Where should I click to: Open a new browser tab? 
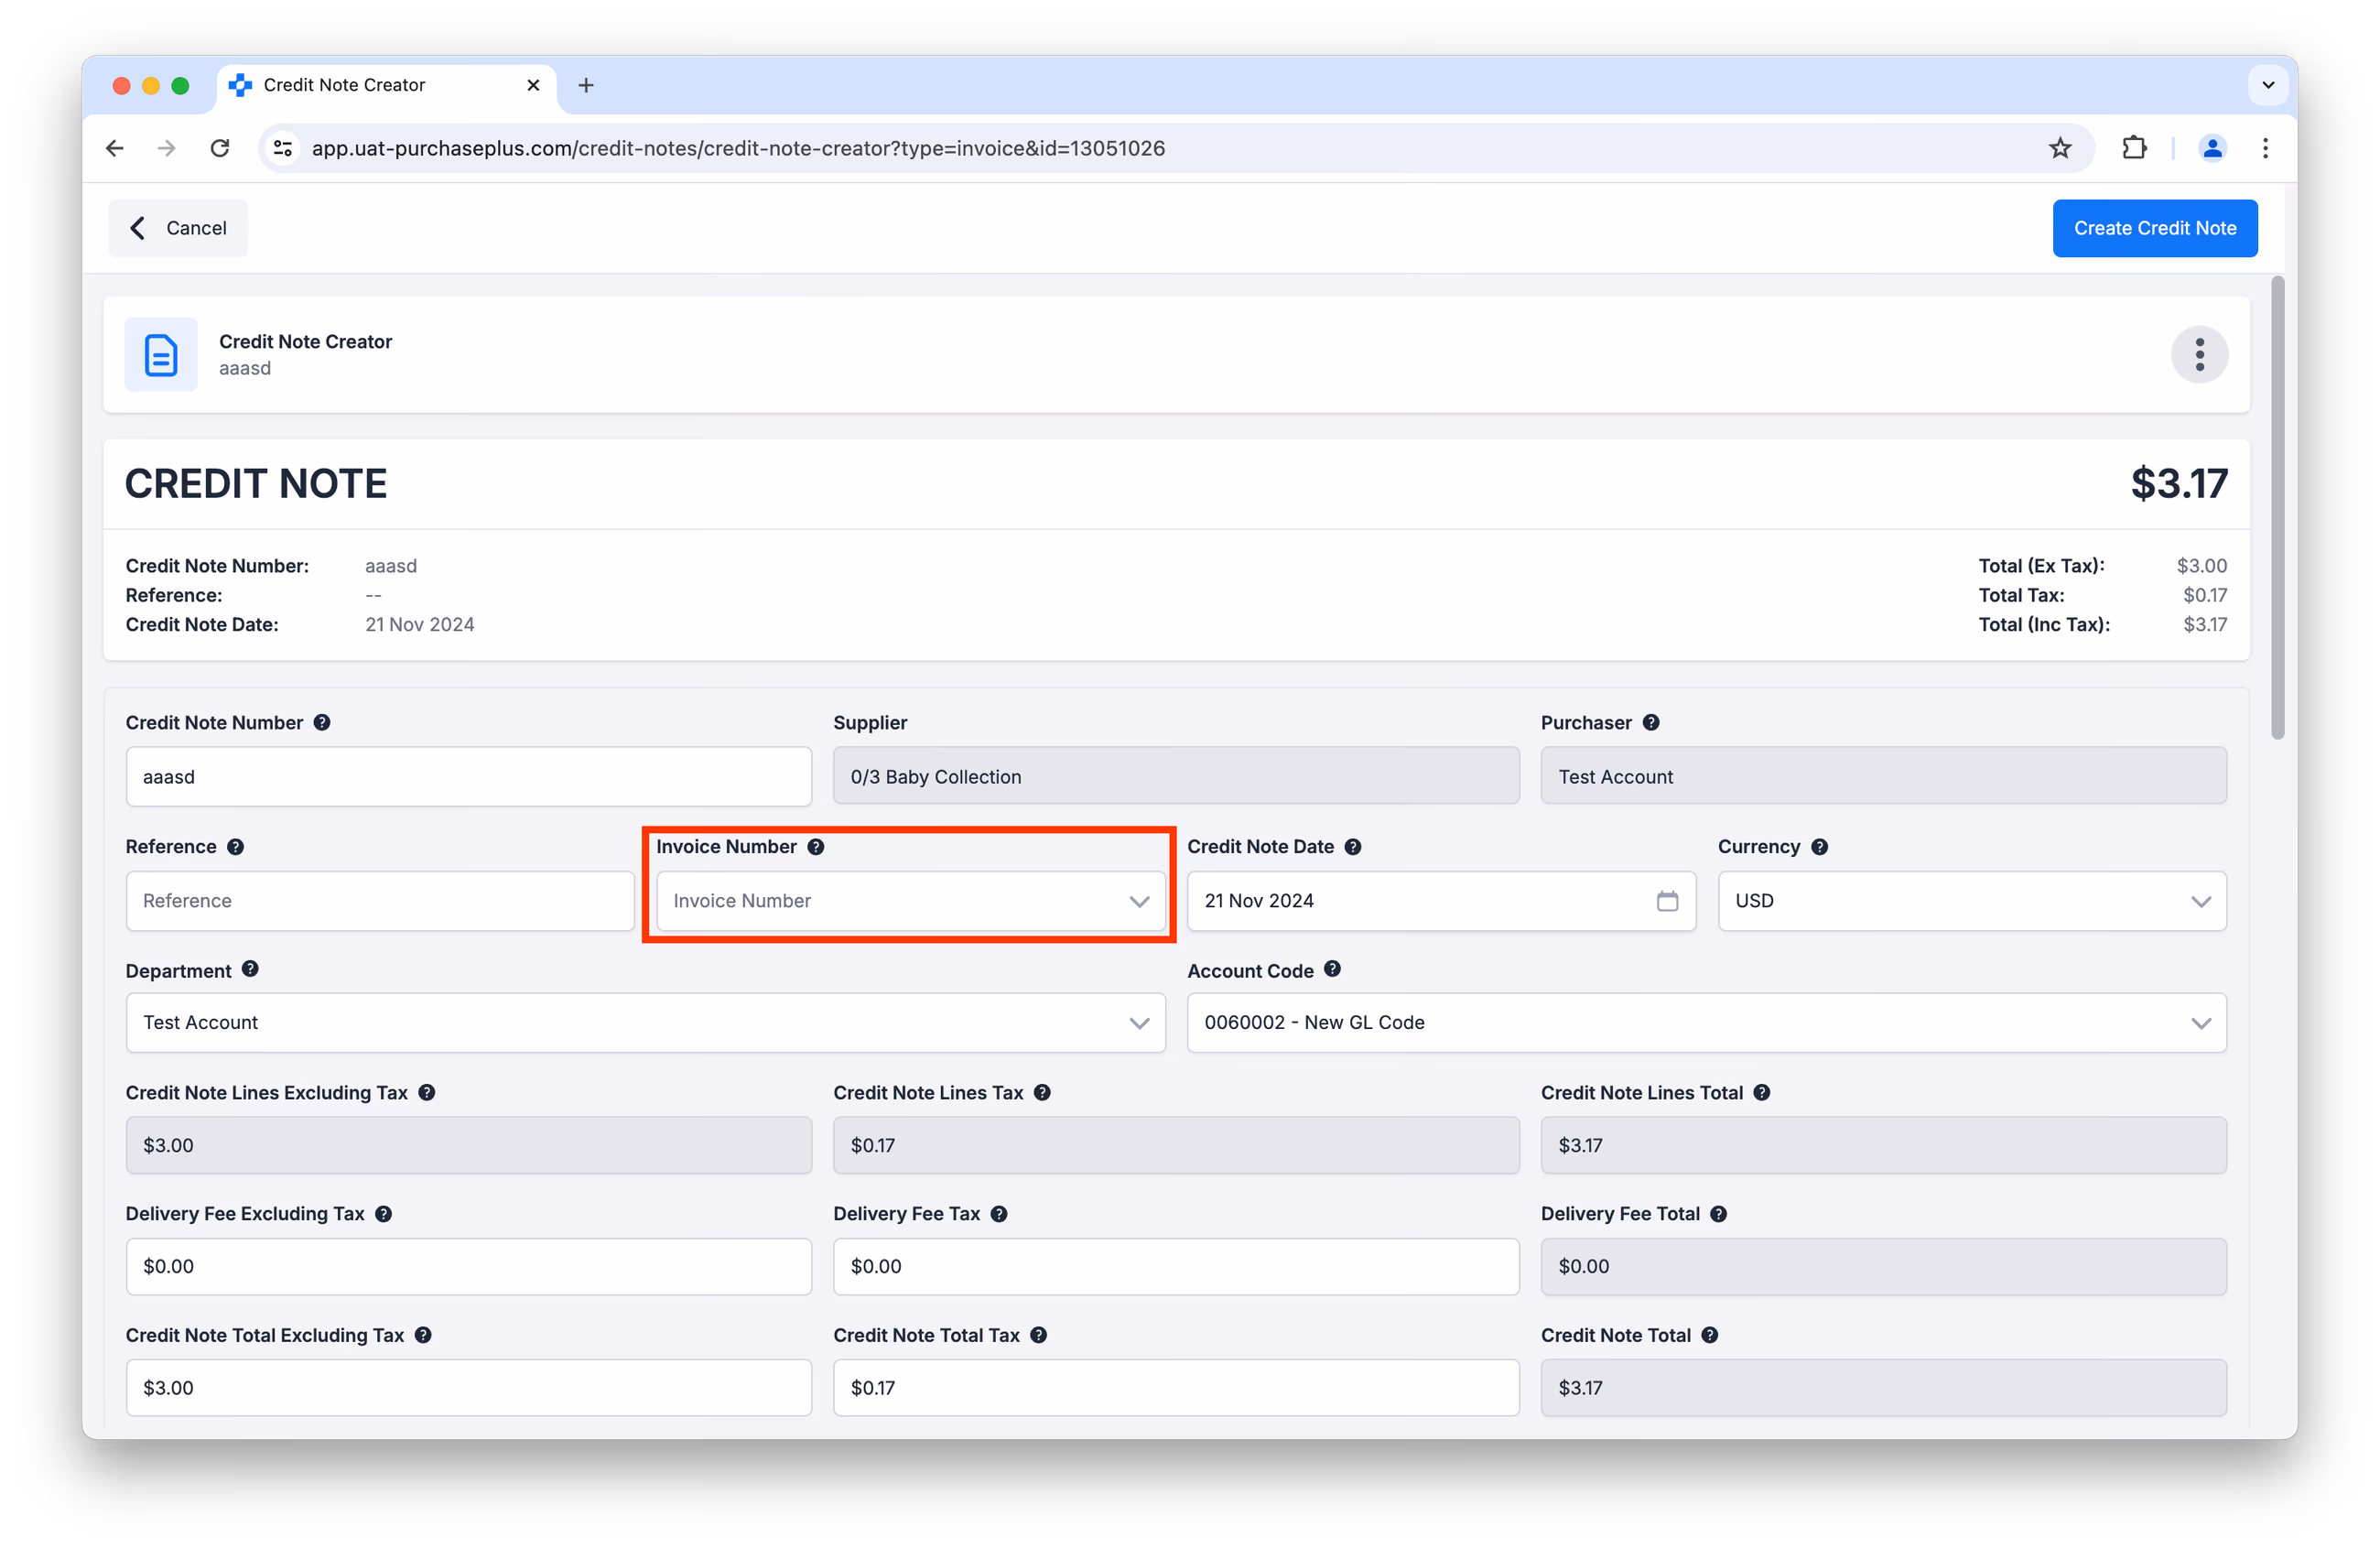(586, 85)
